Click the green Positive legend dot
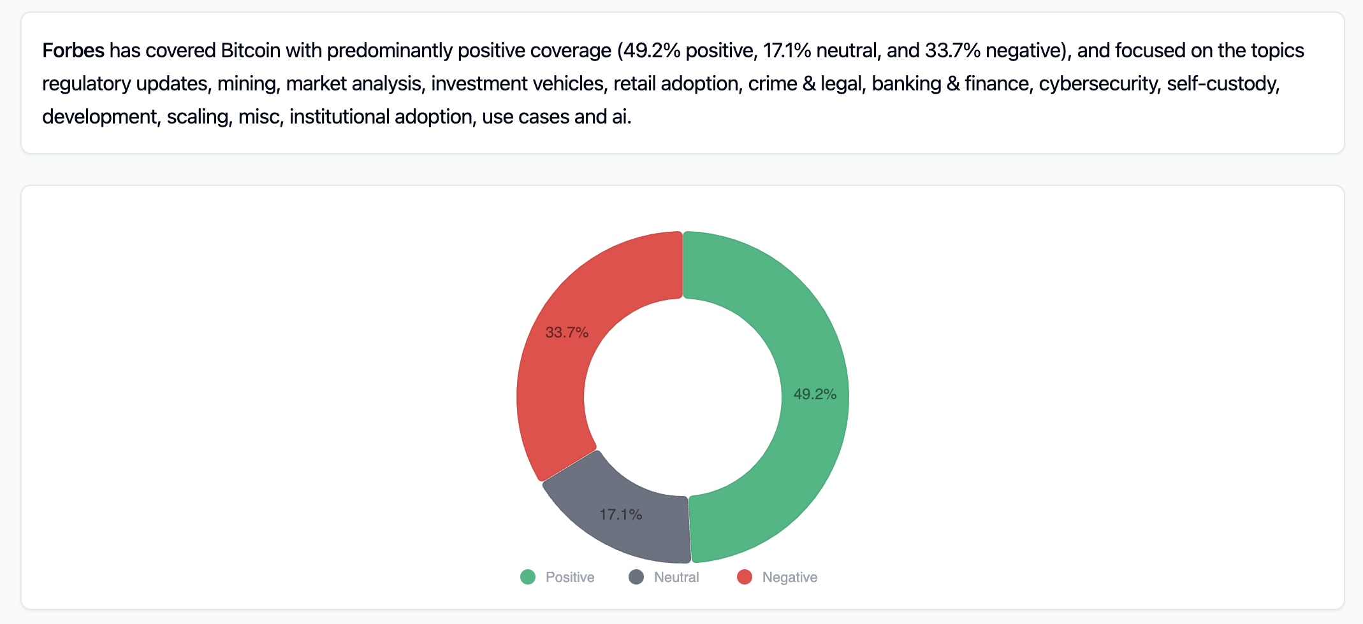 (x=528, y=577)
